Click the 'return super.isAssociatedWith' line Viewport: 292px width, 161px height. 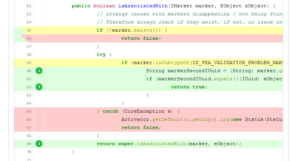[169, 144]
